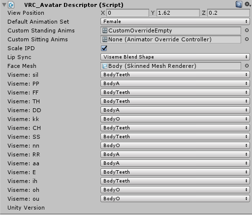
Task: Click the View Position Z value field
Action: click(x=228, y=13)
